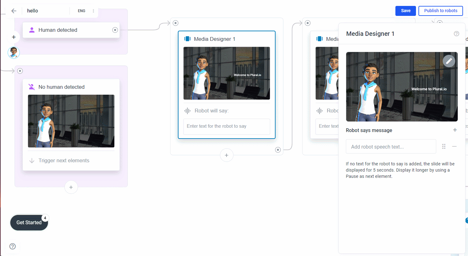Click the drag handle dots beside the speech text field
The height and width of the screenshot is (256, 468).
pyautogui.click(x=444, y=146)
